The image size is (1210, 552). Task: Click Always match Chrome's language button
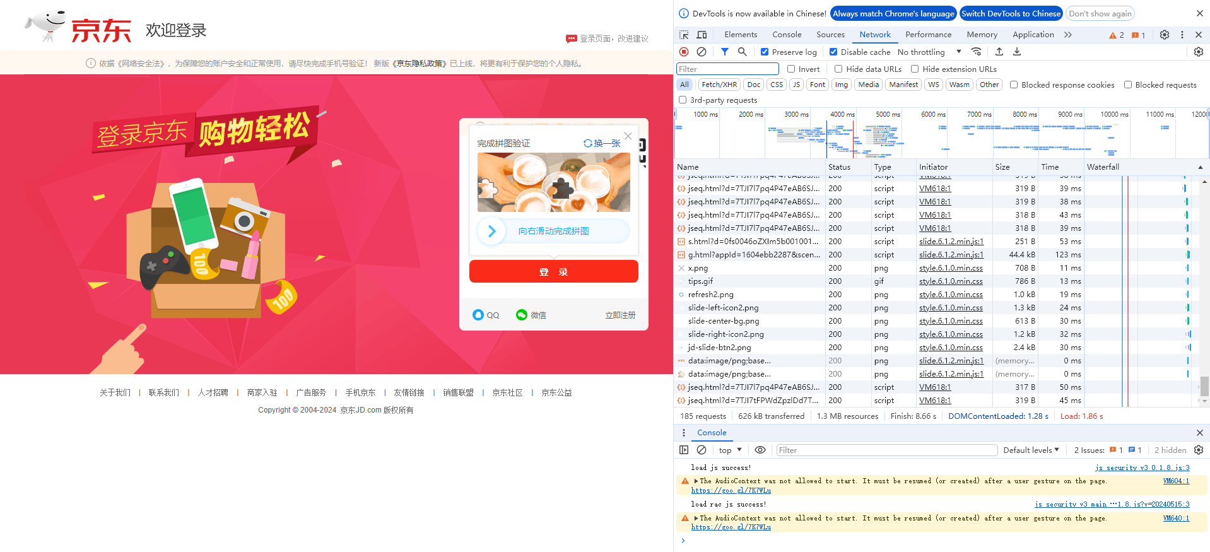click(x=893, y=13)
